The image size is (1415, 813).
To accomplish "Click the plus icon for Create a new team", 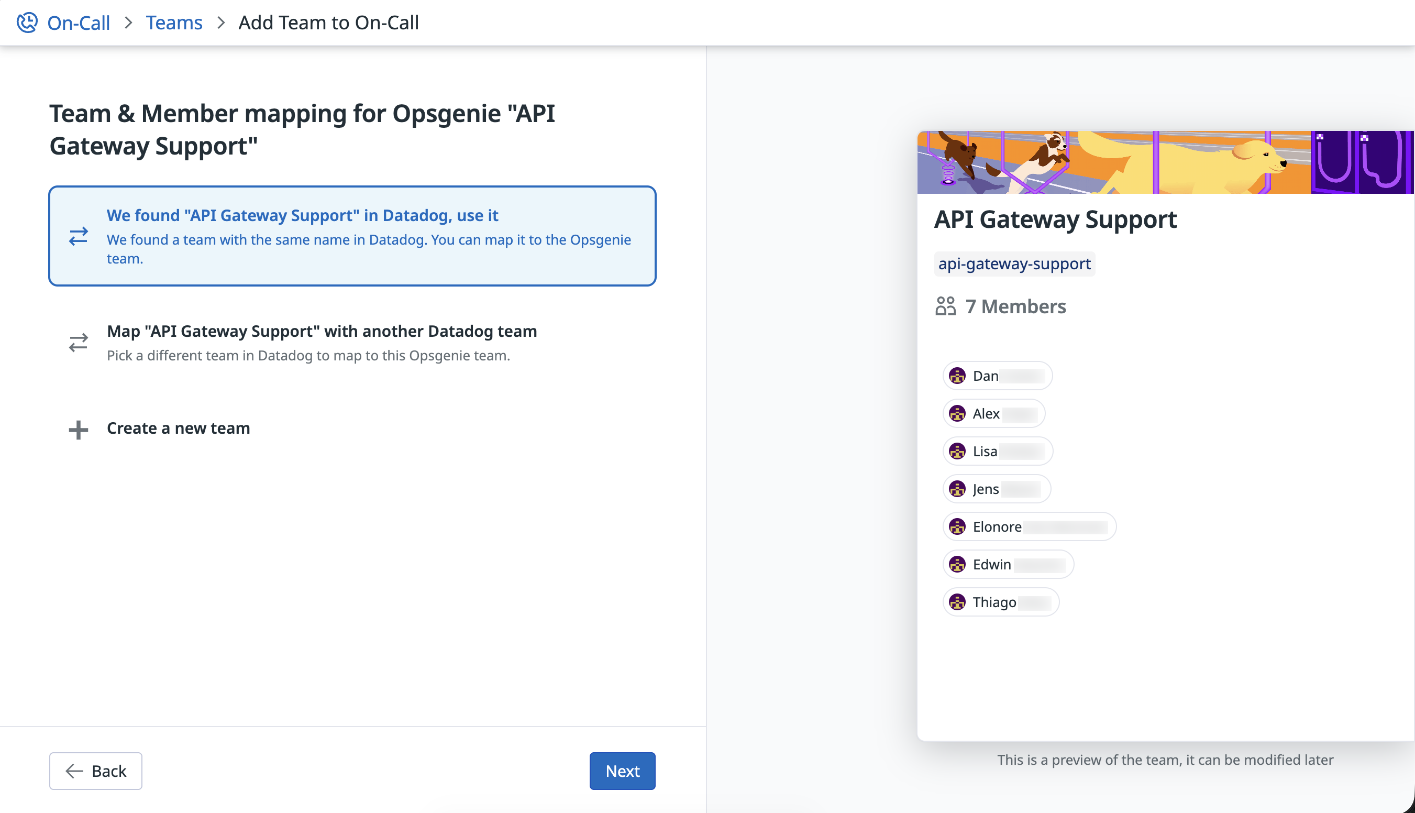I will (78, 430).
